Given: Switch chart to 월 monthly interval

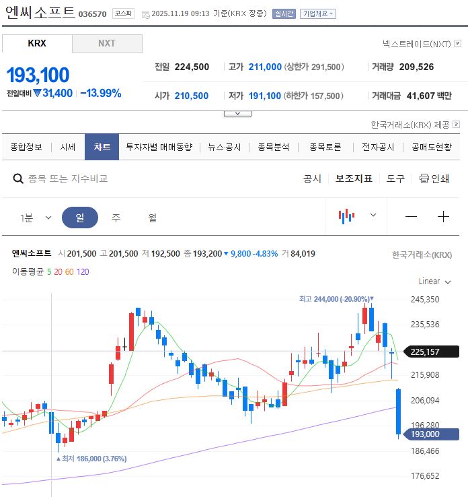Looking at the screenshot, I should tap(153, 218).
